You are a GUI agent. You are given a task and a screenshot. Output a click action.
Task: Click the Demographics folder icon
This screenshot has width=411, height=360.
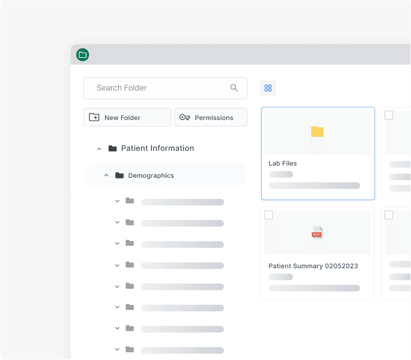pyautogui.click(x=119, y=175)
